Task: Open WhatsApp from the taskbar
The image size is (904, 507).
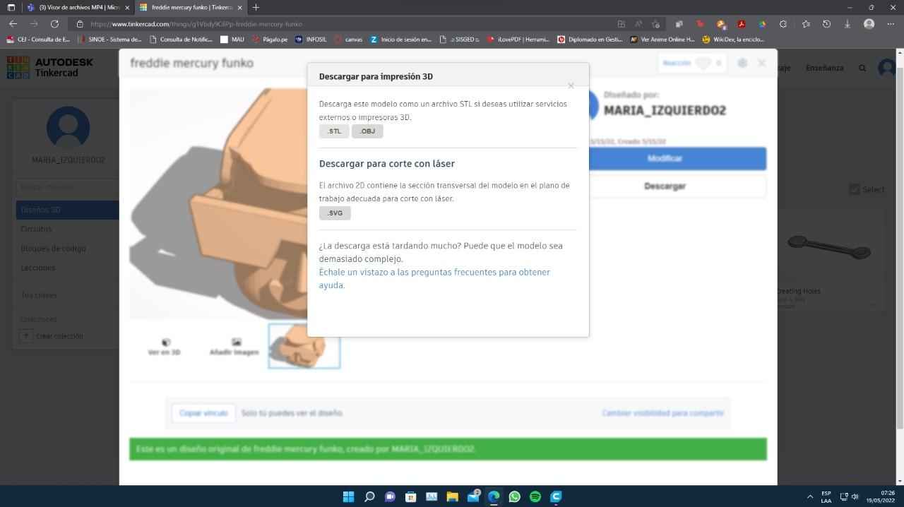Action: (514, 497)
